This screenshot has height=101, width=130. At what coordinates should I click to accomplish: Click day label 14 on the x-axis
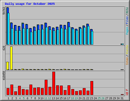tap(57, 98)
